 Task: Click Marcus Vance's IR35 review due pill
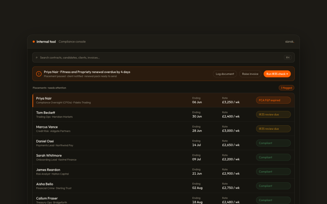(x=273, y=129)
